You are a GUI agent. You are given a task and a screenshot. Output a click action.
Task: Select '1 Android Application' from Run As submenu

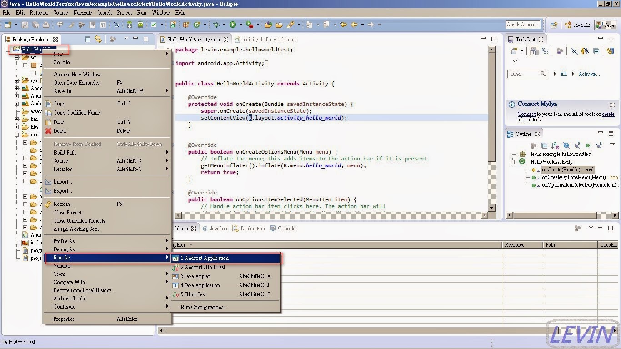226,258
